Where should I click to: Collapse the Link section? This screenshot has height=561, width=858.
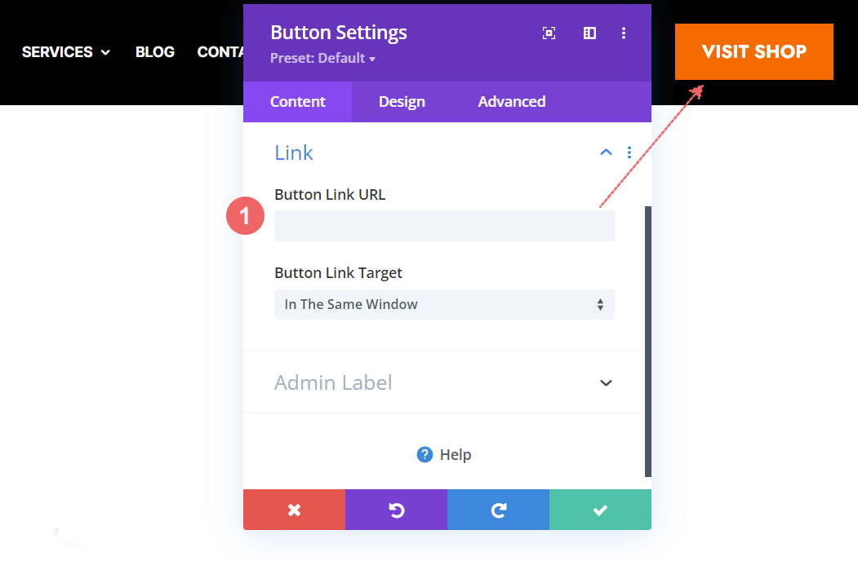[x=606, y=152]
